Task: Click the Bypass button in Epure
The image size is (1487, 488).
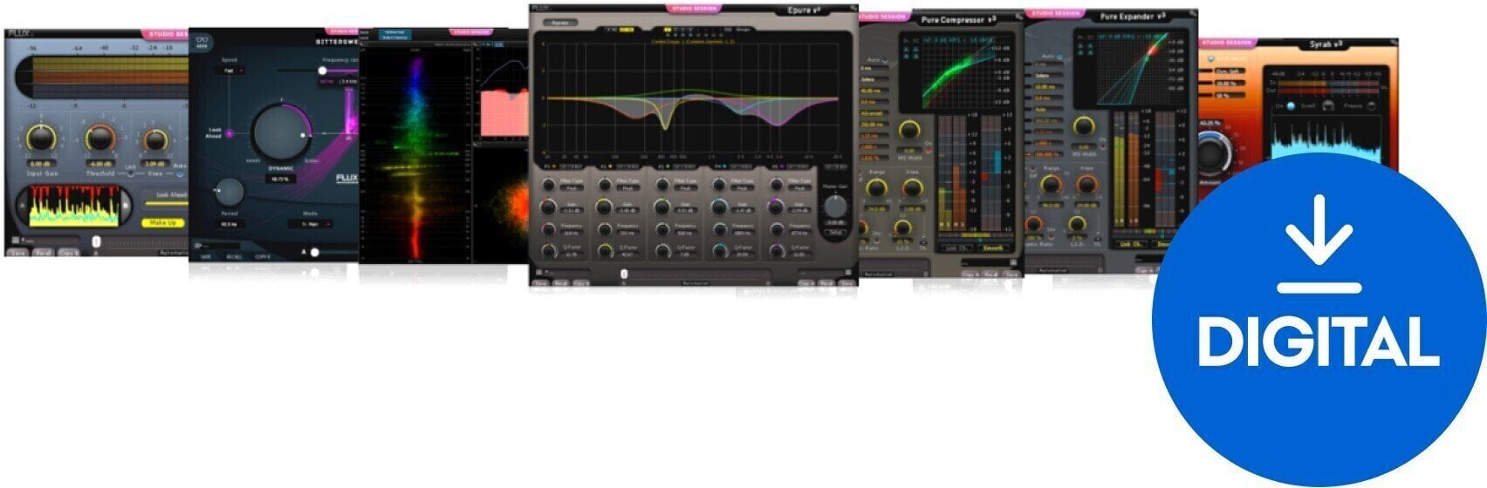Action: (559, 22)
